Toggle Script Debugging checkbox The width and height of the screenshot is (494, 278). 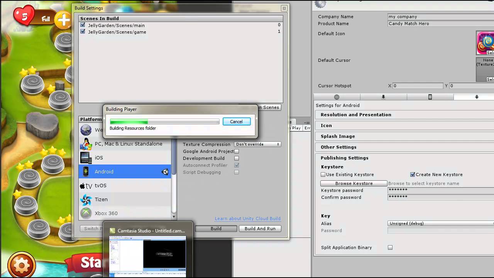(x=237, y=172)
